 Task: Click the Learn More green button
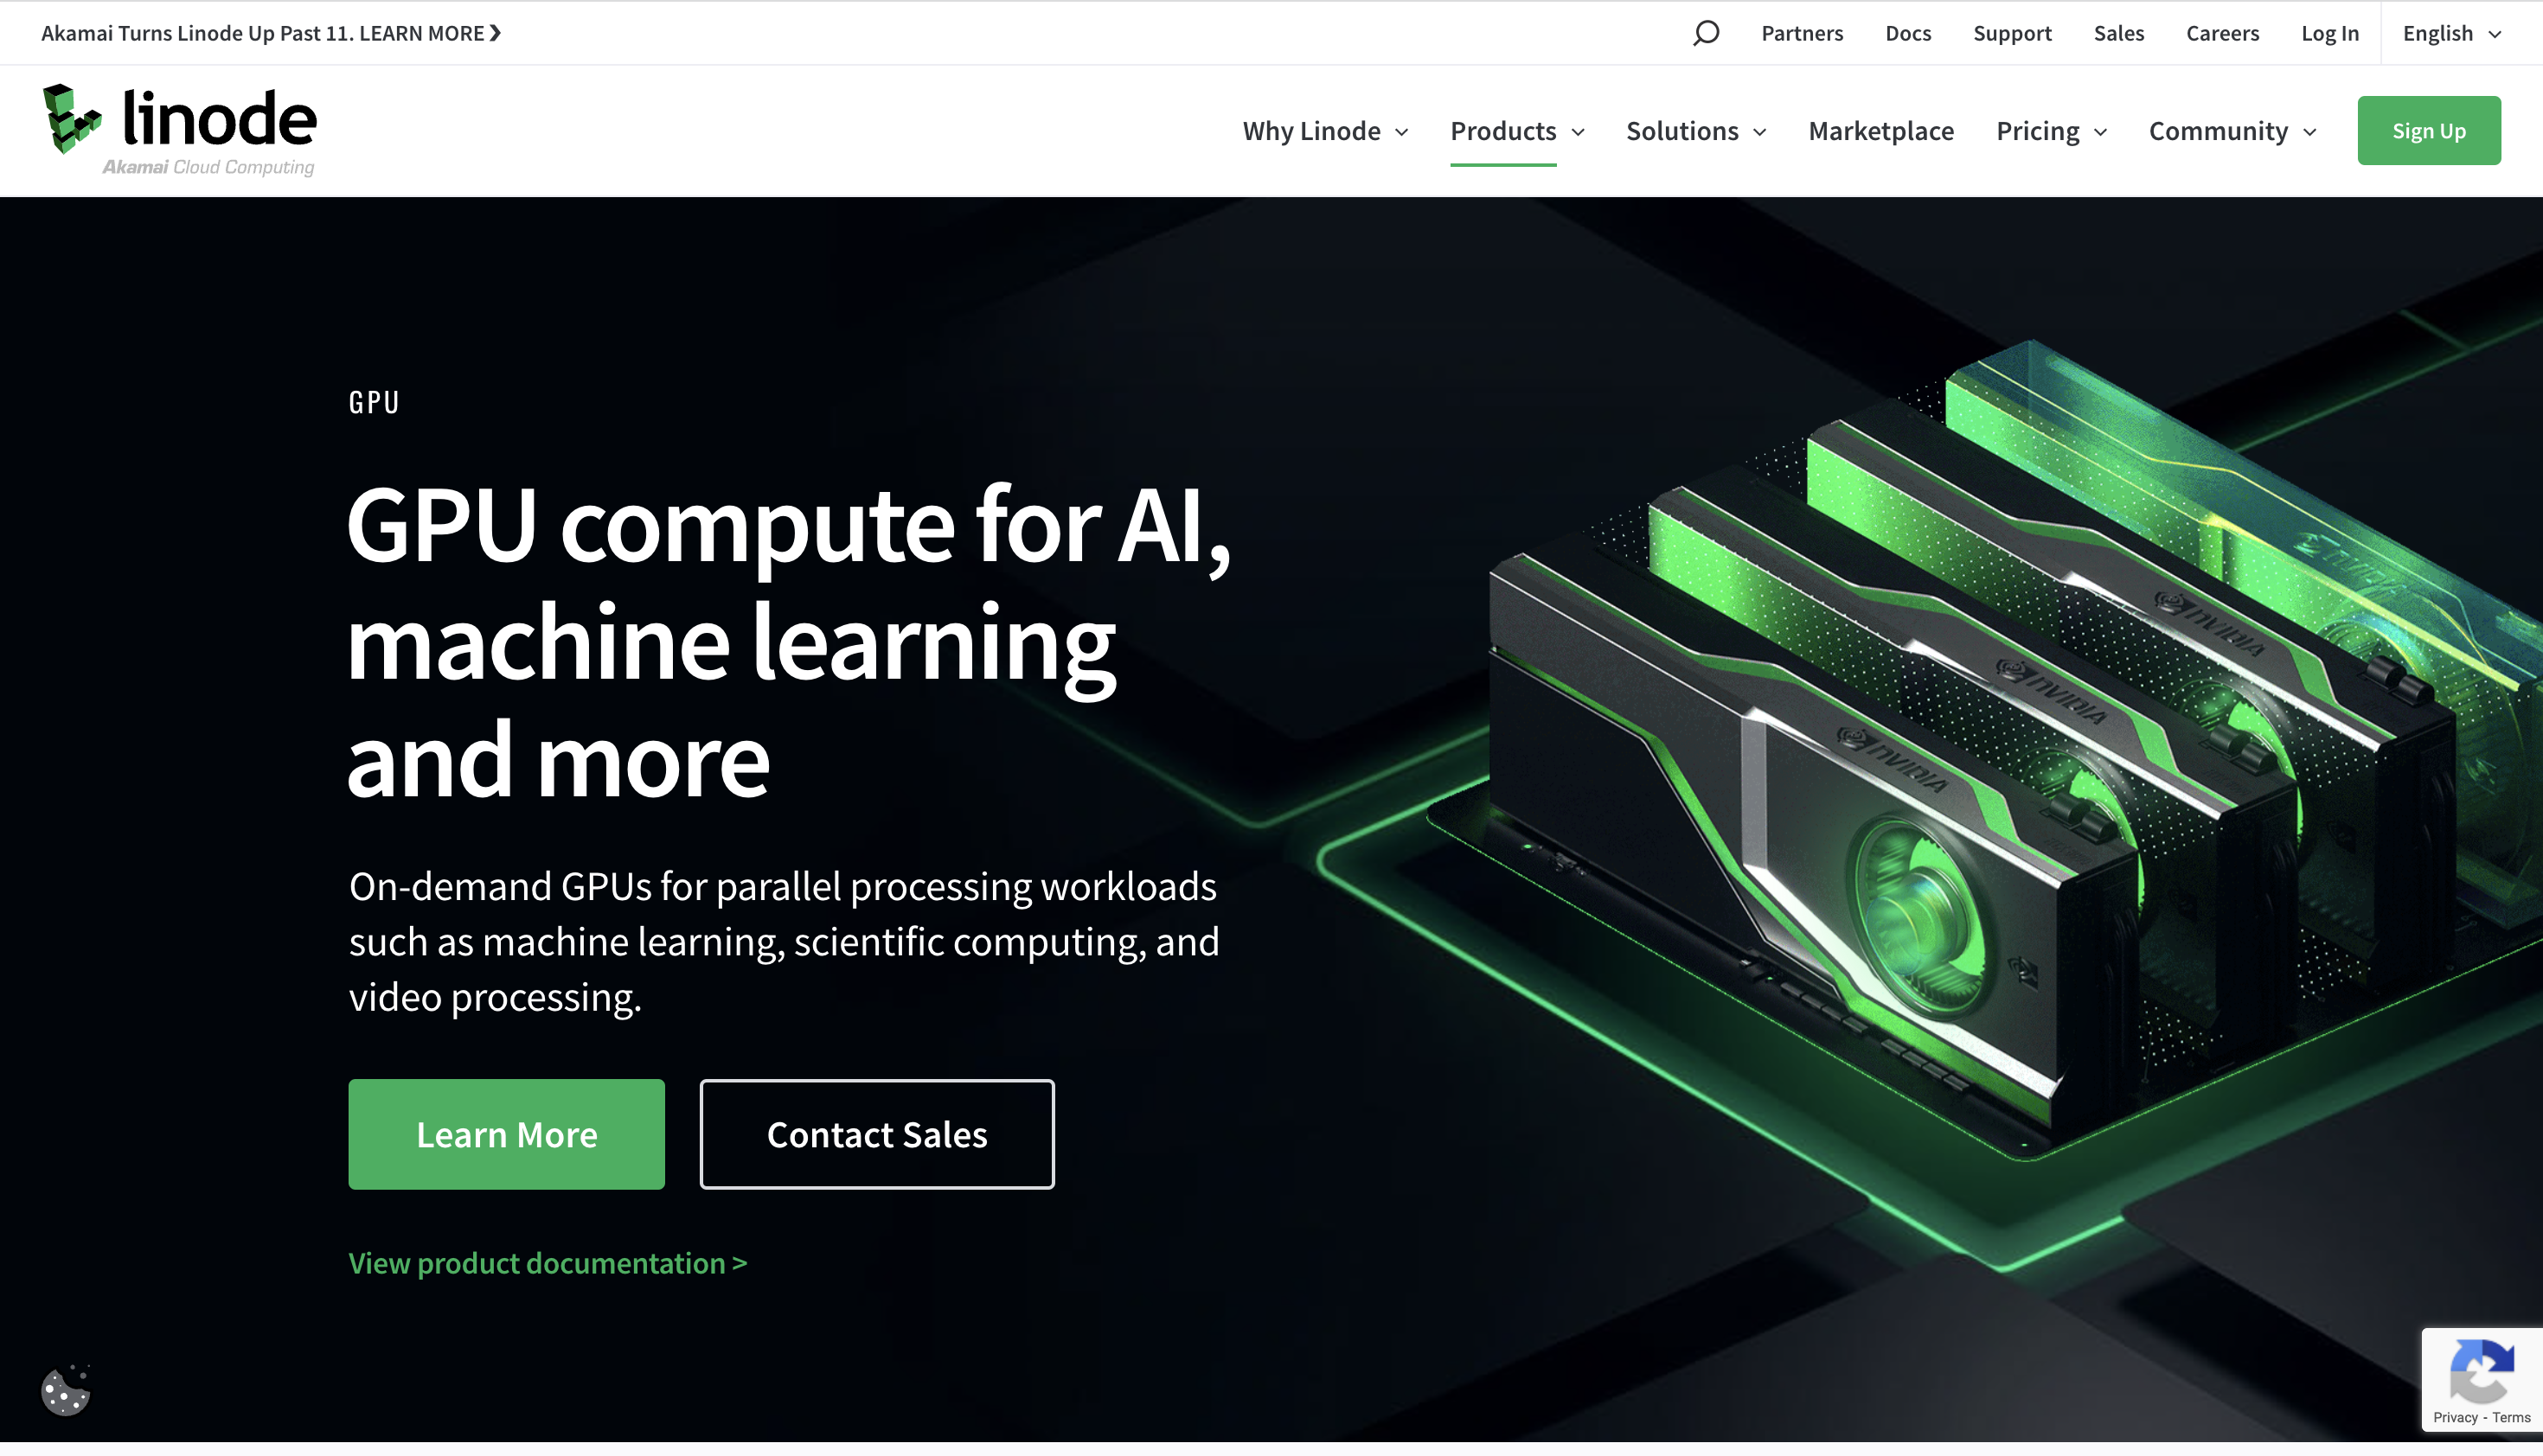coord(507,1133)
